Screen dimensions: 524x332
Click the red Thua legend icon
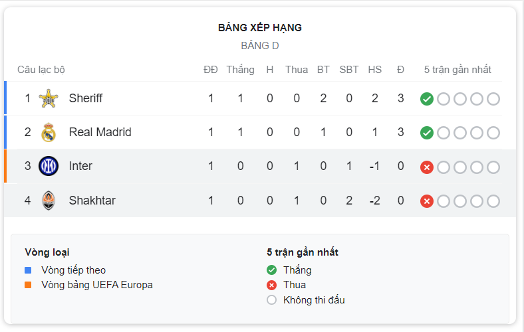pos(272,285)
